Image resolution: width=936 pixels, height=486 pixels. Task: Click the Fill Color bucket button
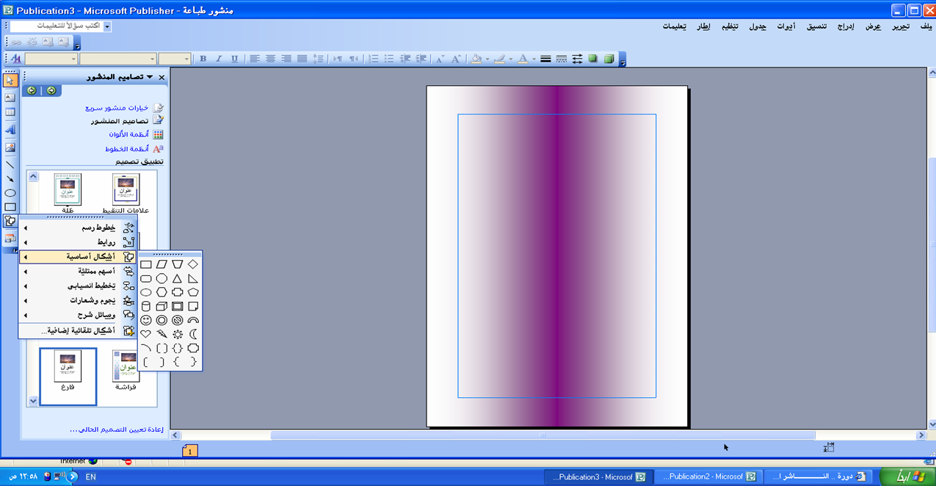(x=476, y=59)
